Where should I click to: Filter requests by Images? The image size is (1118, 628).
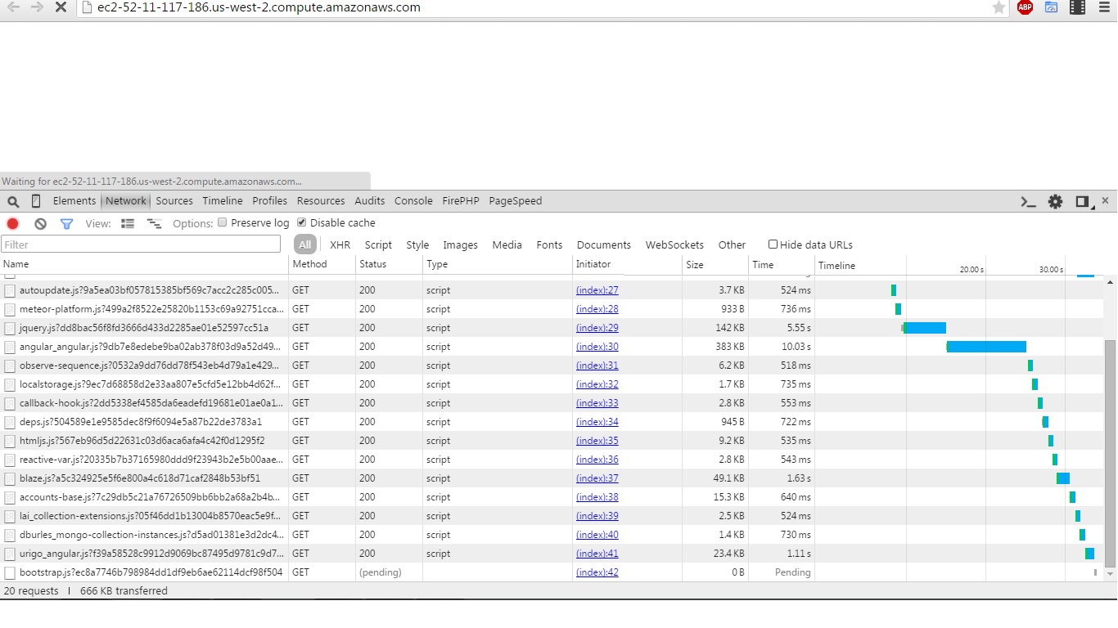coord(461,245)
